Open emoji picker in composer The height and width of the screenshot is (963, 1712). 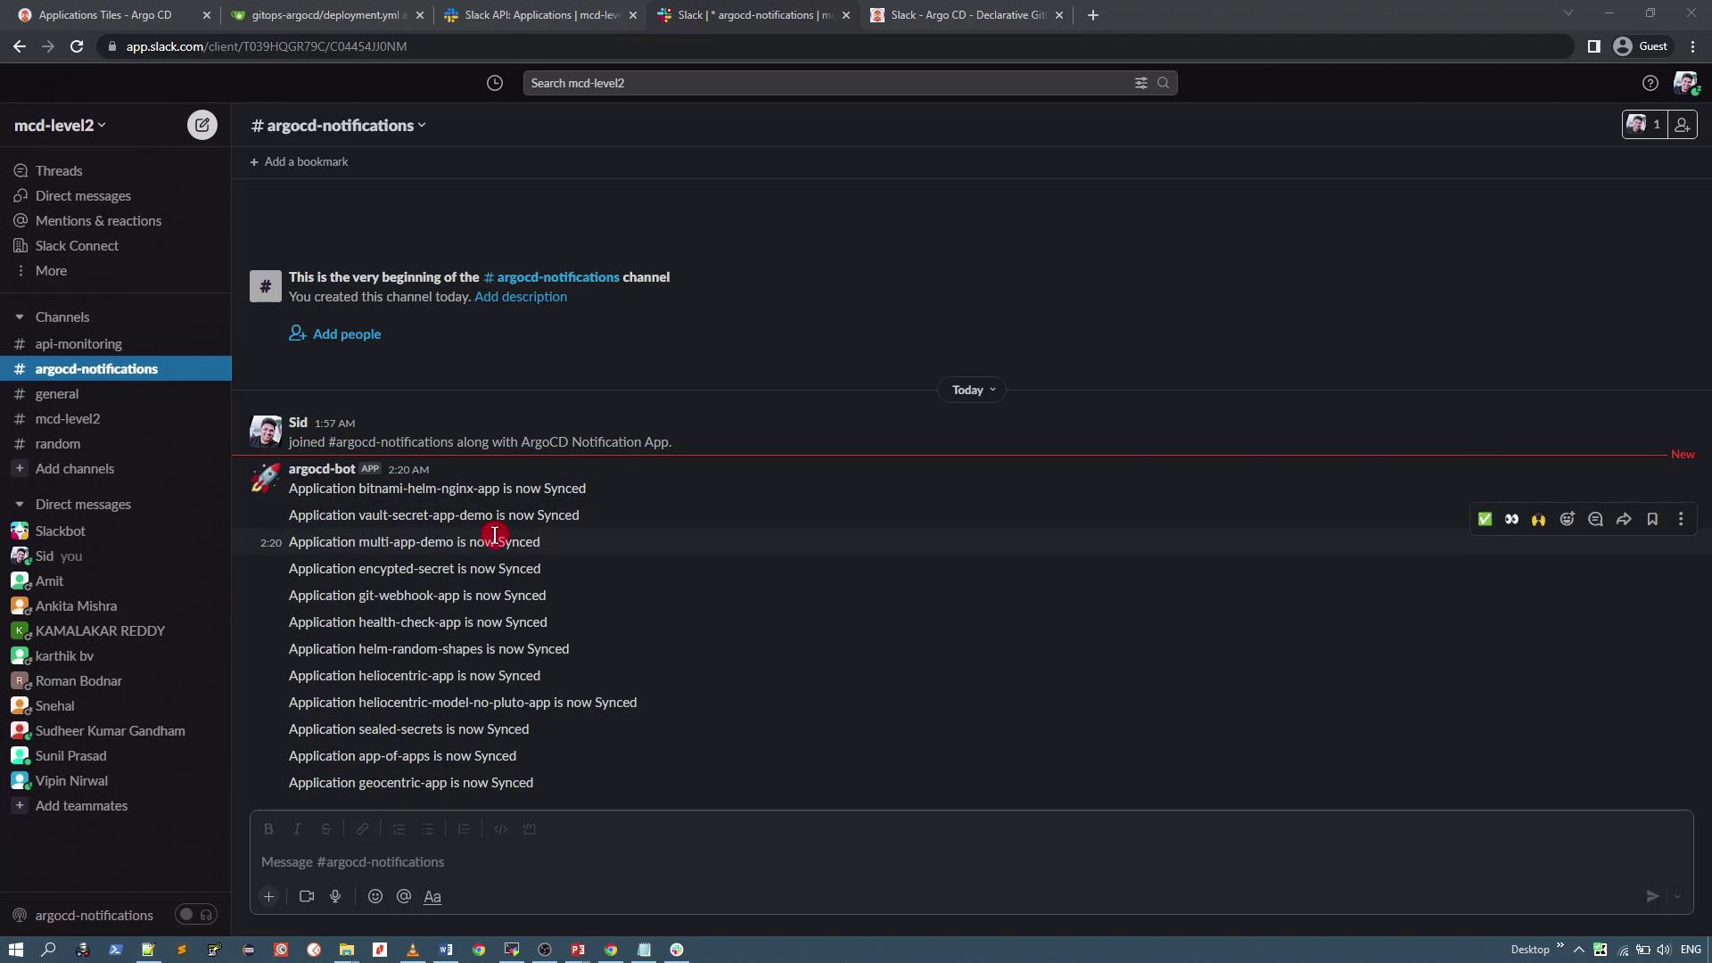point(375,896)
